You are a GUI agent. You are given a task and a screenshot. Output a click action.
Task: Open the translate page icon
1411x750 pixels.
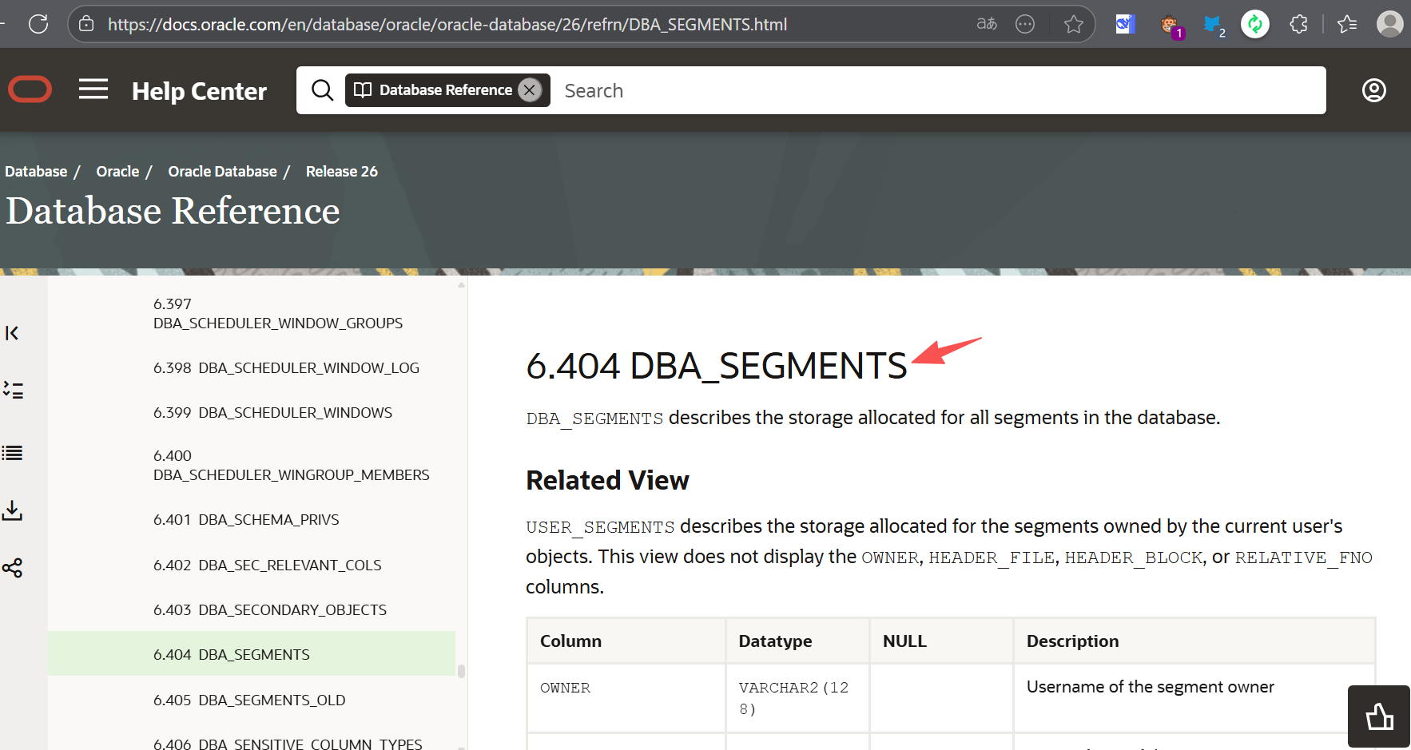(x=987, y=24)
